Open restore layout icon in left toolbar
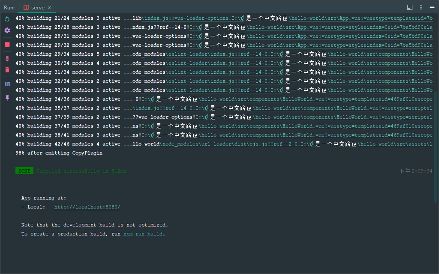This screenshot has height=274, width=439. point(7,83)
